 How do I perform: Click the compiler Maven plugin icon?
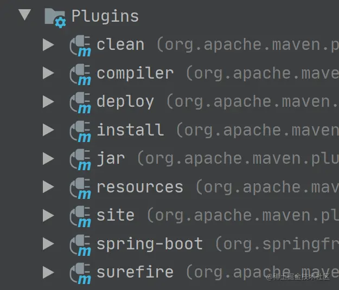pyautogui.click(x=80, y=74)
